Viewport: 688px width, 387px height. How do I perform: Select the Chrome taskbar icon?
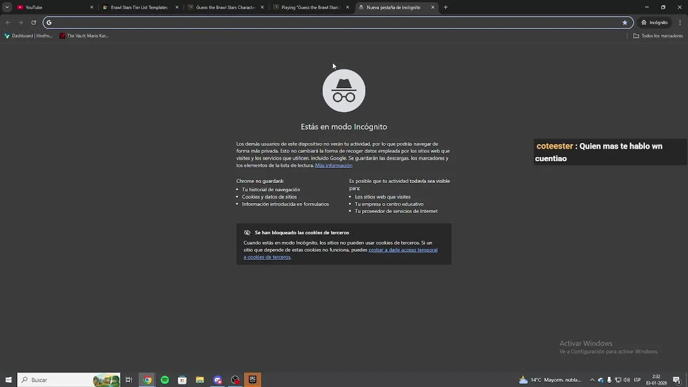click(147, 380)
